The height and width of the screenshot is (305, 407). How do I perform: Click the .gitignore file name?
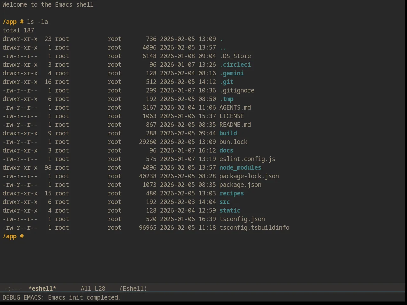coord(237,90)
